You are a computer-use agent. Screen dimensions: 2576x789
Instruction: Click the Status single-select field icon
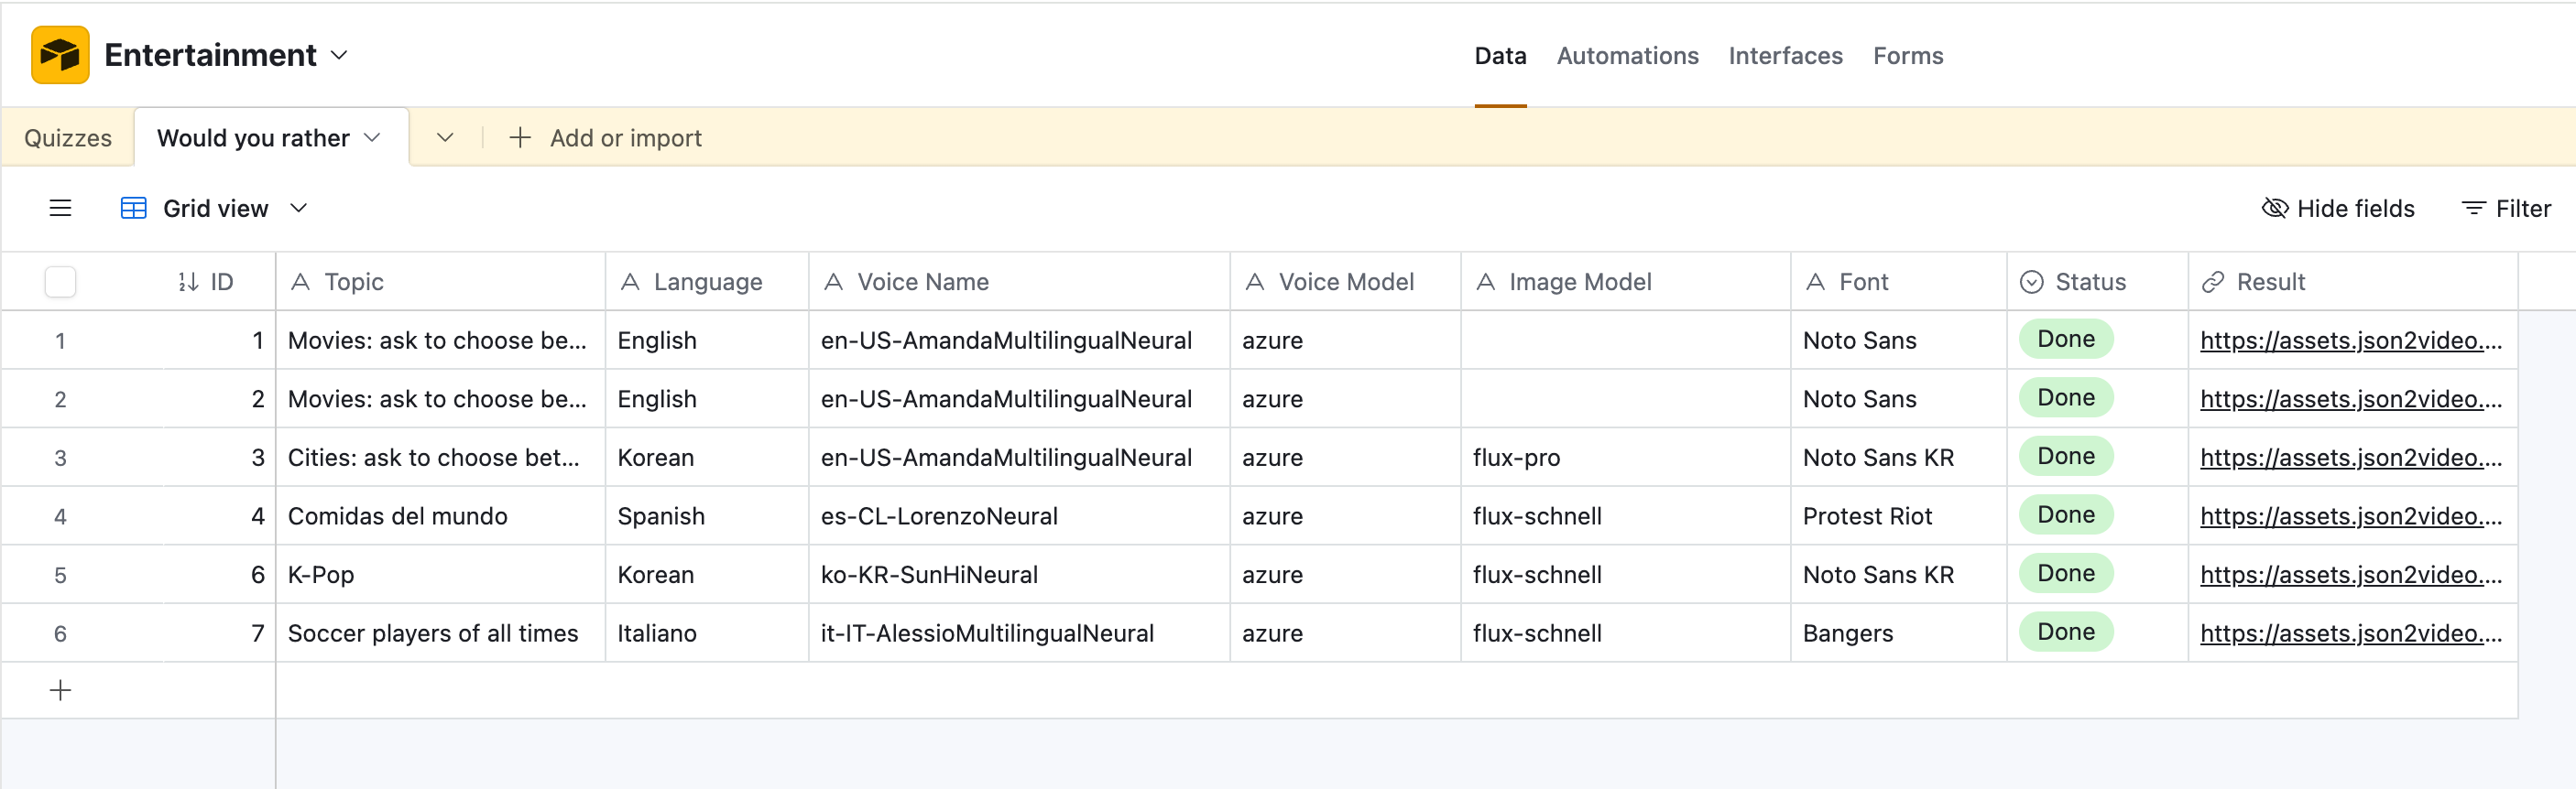point(2031,282)
